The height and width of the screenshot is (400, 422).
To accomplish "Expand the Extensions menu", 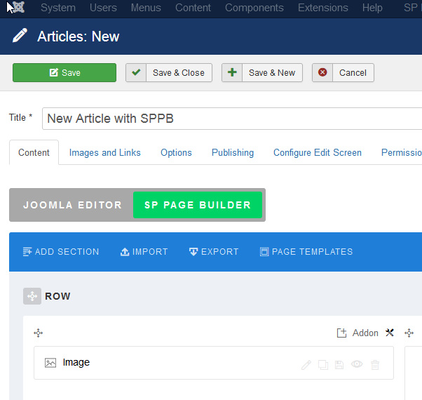I will [x=322, y=8].
